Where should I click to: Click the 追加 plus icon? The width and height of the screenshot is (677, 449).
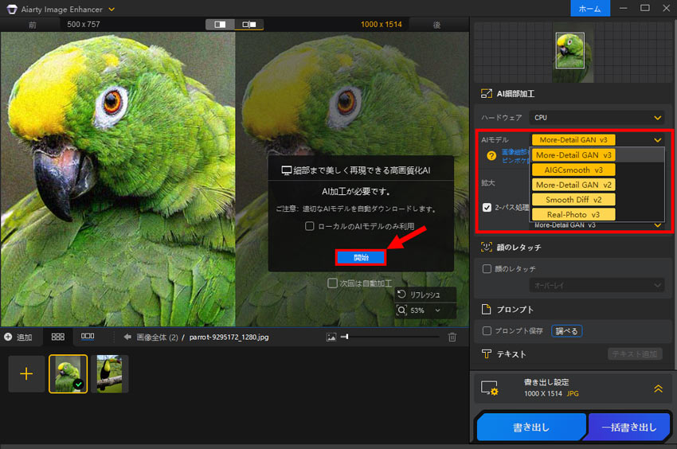tap(8, 337)
